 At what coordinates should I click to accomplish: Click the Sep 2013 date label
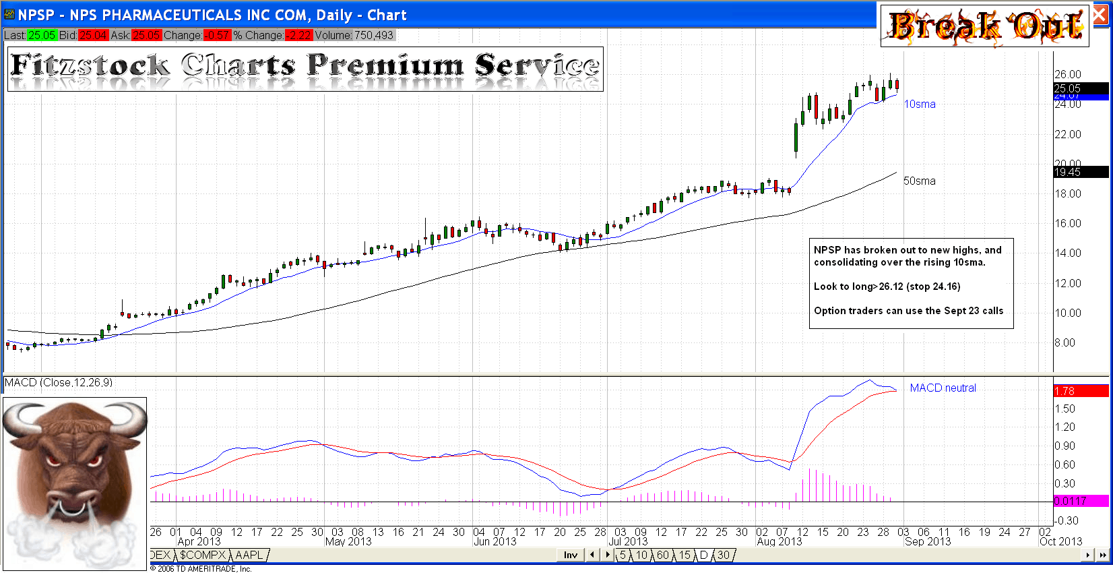click(x=928, y=541)
